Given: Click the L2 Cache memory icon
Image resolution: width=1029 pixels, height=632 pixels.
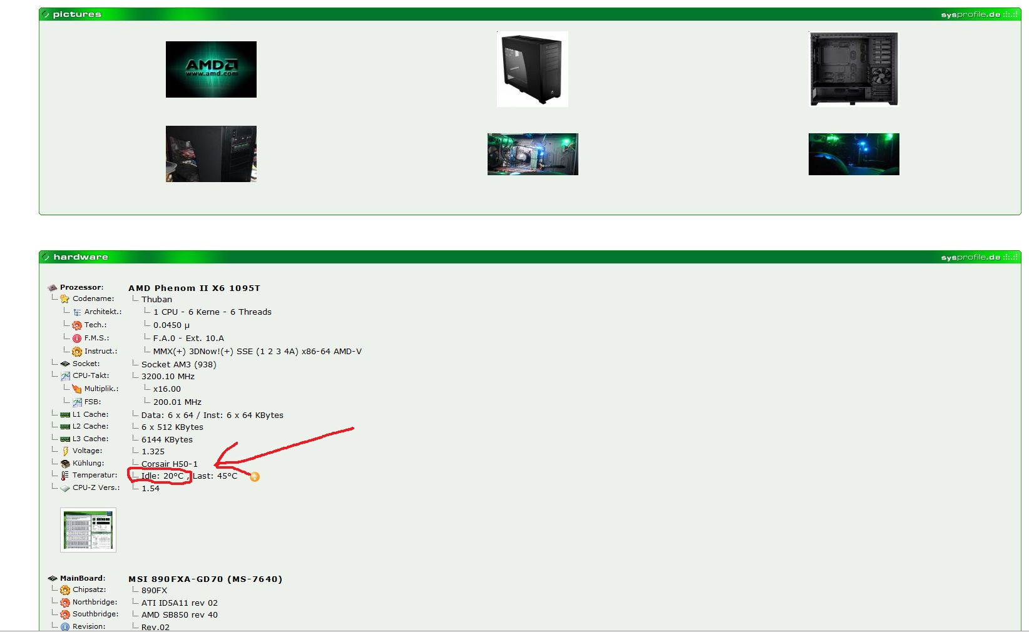Looking at the screenshot, I should pos(65,427).
